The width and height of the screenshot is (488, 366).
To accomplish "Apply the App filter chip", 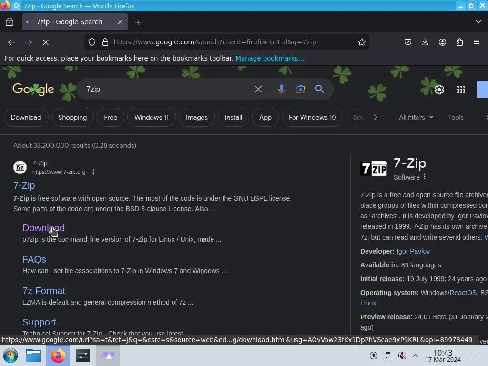I will (265, 117).
